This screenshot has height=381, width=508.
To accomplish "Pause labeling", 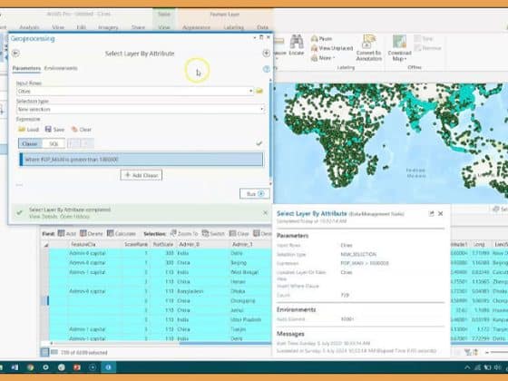I will pos(322,38).
